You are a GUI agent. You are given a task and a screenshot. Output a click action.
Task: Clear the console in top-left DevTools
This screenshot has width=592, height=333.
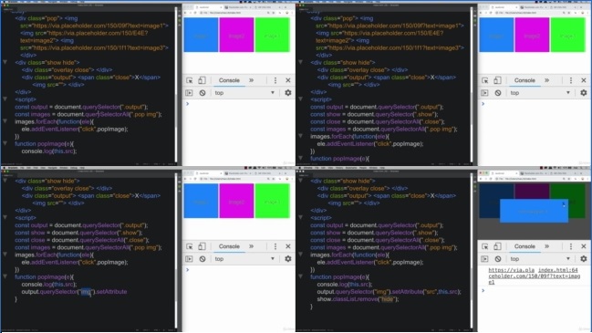pyautogui.click(x=203, y=93)
